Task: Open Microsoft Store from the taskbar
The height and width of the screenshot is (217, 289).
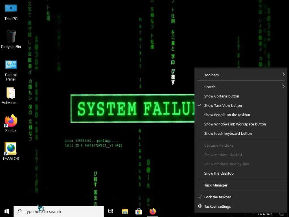Action: [x=139, y=211]
